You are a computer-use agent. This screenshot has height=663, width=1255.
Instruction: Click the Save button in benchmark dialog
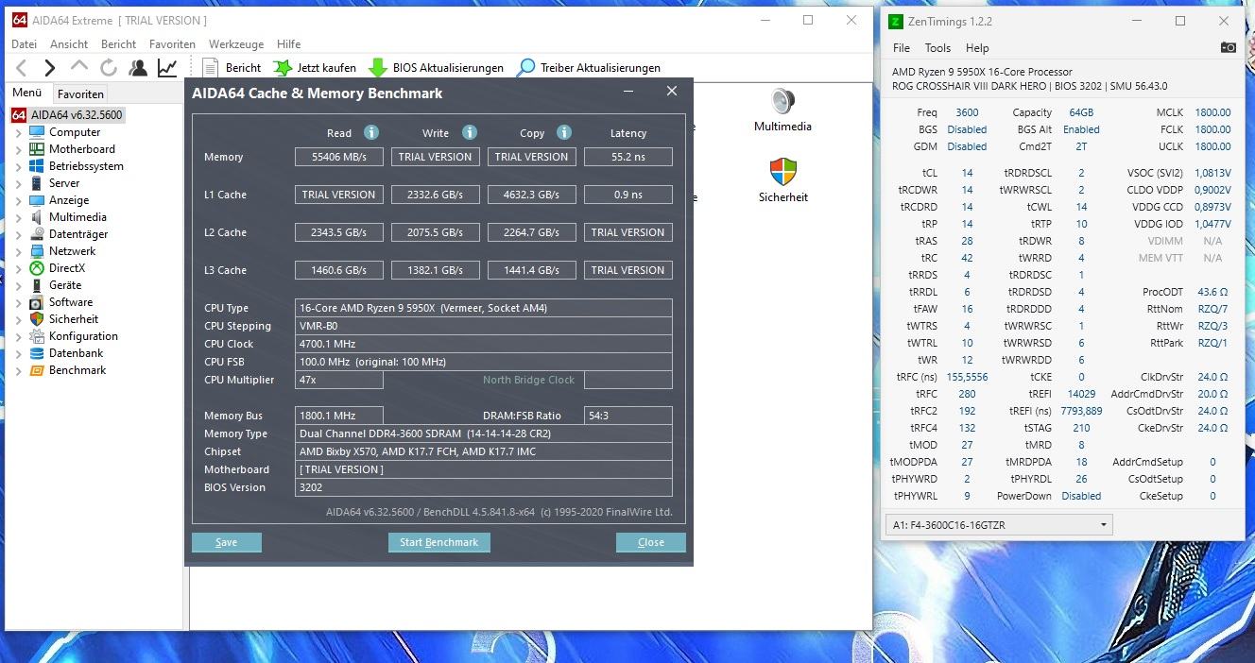(x=226, y=542)
